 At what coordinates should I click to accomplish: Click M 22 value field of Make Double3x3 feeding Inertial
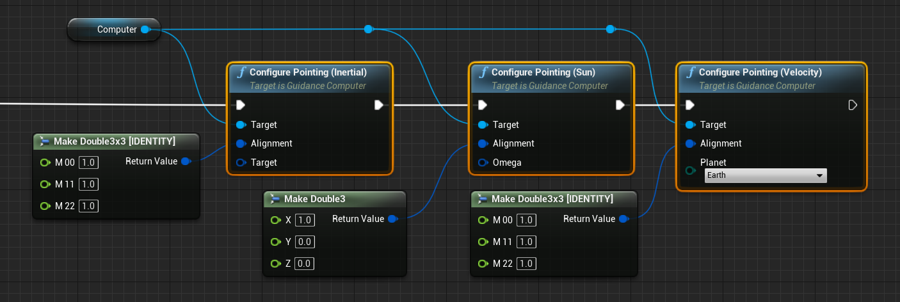[x=88, y=206]
